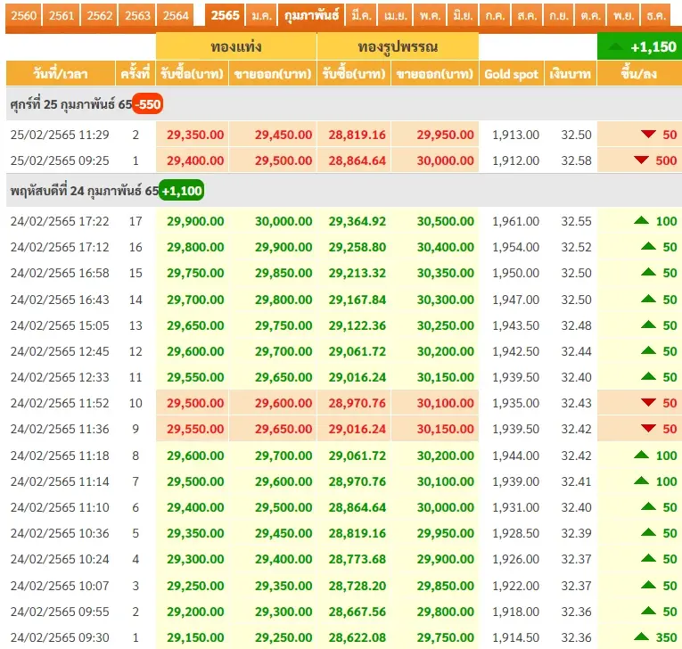
Task: Switch to the ส.ค. month tab
Action: coord(527,16)
